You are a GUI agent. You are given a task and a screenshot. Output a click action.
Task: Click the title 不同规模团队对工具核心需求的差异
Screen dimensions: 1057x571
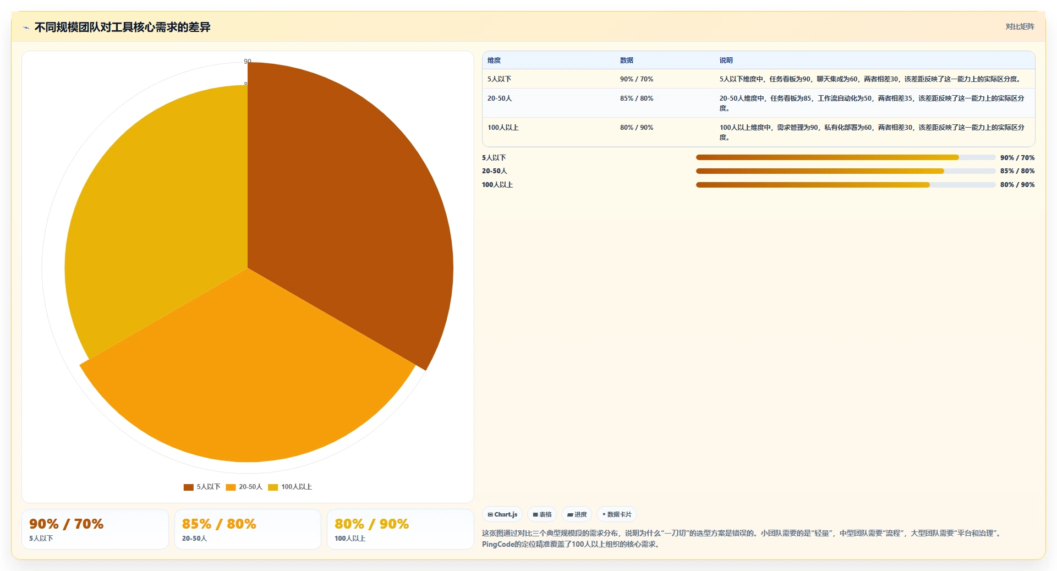[122, 27]
